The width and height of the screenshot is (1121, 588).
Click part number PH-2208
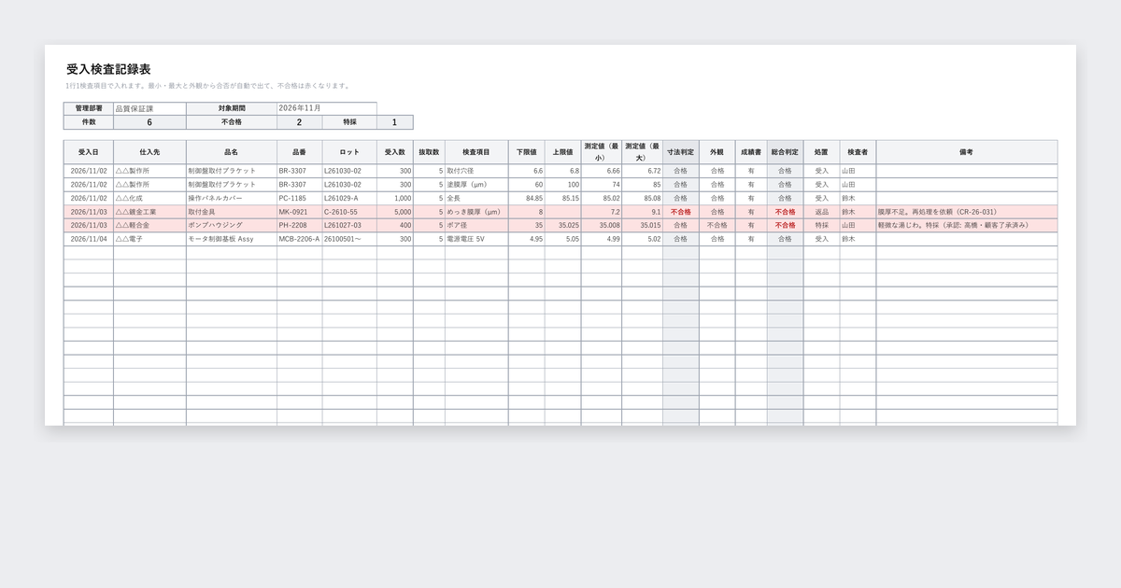click(x=300, y=225)
